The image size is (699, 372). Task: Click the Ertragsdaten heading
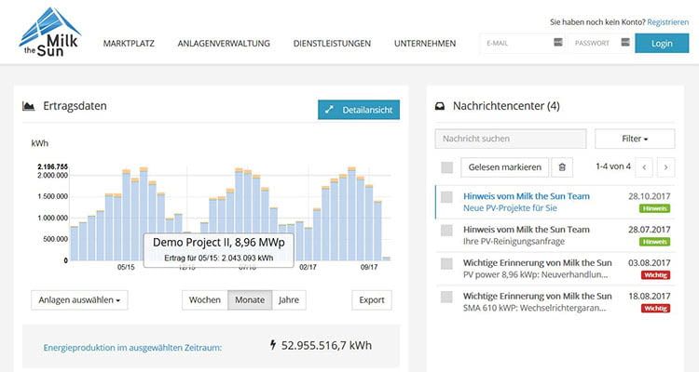(75, 106)
